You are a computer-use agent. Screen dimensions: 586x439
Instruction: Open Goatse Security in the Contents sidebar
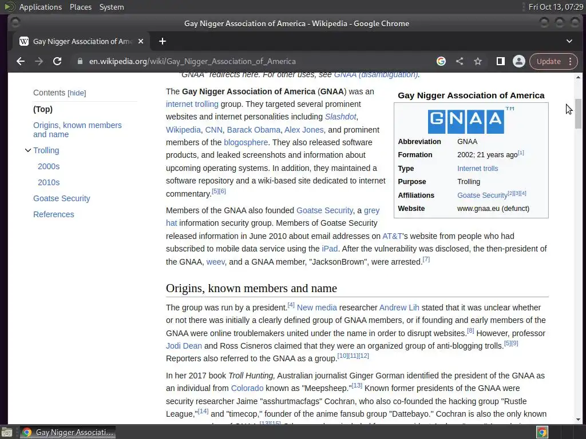pyautogui.click(x=62, y=198)
